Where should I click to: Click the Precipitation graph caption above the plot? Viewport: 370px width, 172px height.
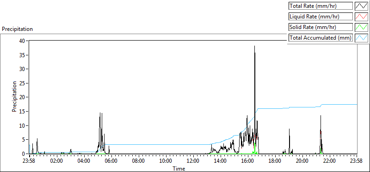point(17,29)
